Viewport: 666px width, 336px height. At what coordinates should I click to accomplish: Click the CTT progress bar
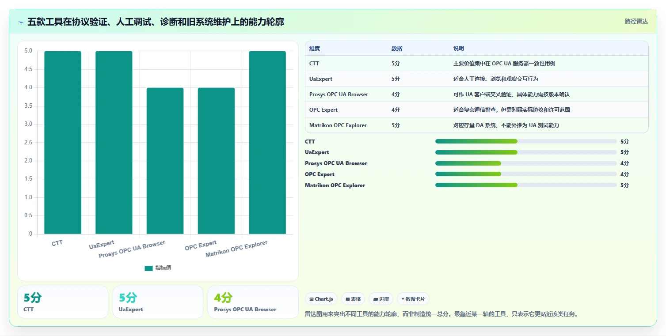[526, 141]
